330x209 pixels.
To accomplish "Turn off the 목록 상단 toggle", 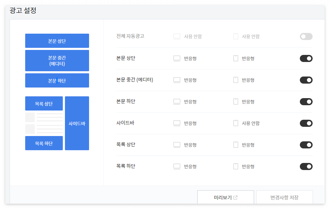I will tap(306, 145).
